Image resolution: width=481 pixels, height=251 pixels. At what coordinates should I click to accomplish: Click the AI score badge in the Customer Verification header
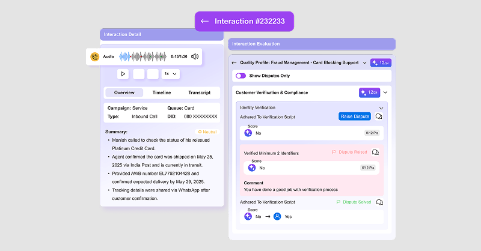click(x=369, y=92)
